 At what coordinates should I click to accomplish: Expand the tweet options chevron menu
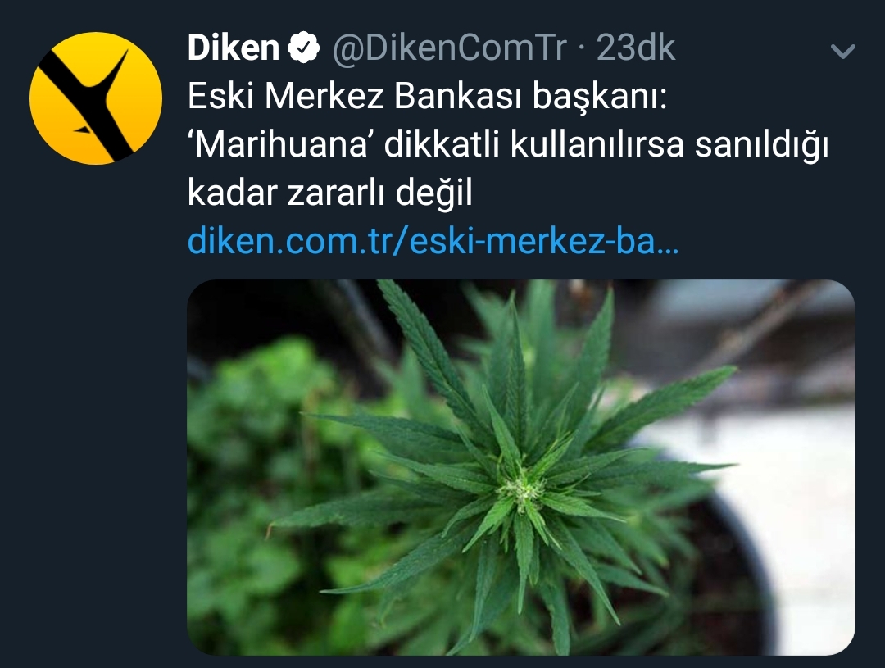843,52
